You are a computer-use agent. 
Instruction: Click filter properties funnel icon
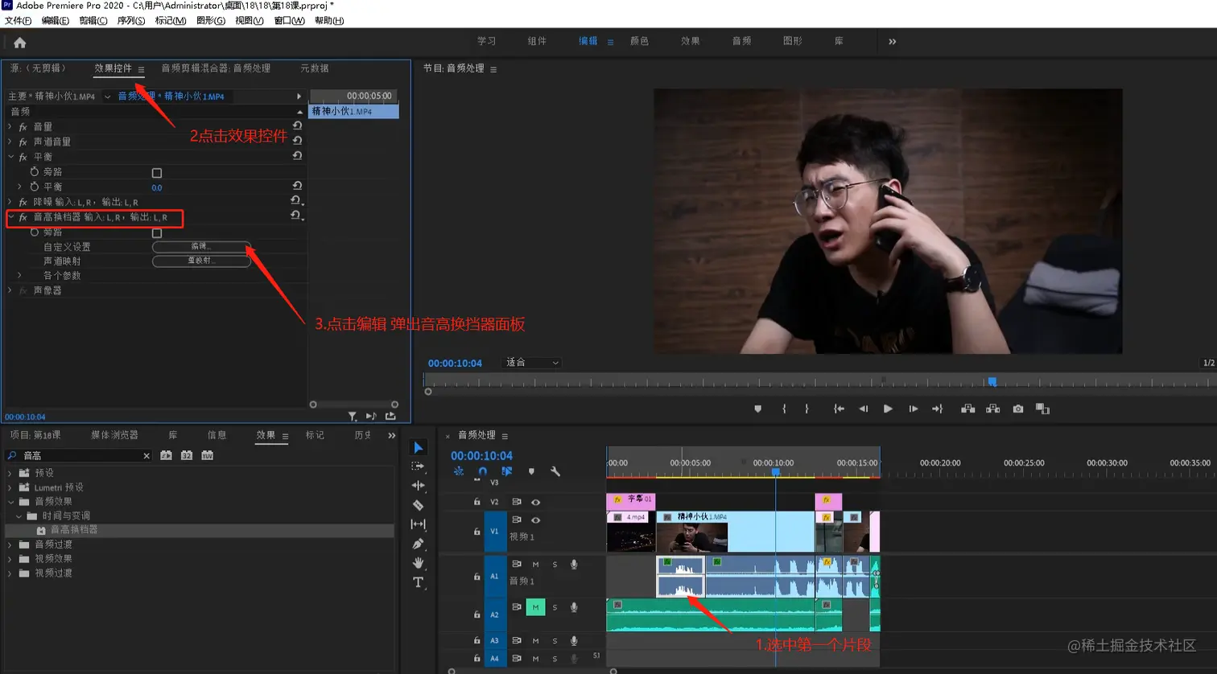353,417
